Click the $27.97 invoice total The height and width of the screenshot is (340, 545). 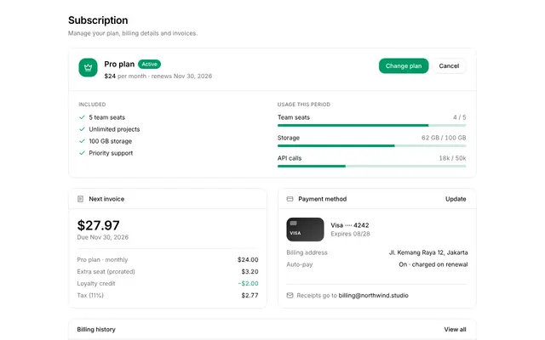tap(99, 225)
